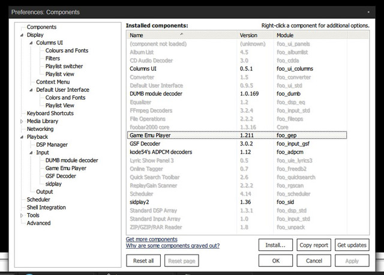Click the Install... button
The width and height of the screenshot is (384, 275).
point(275,245)
